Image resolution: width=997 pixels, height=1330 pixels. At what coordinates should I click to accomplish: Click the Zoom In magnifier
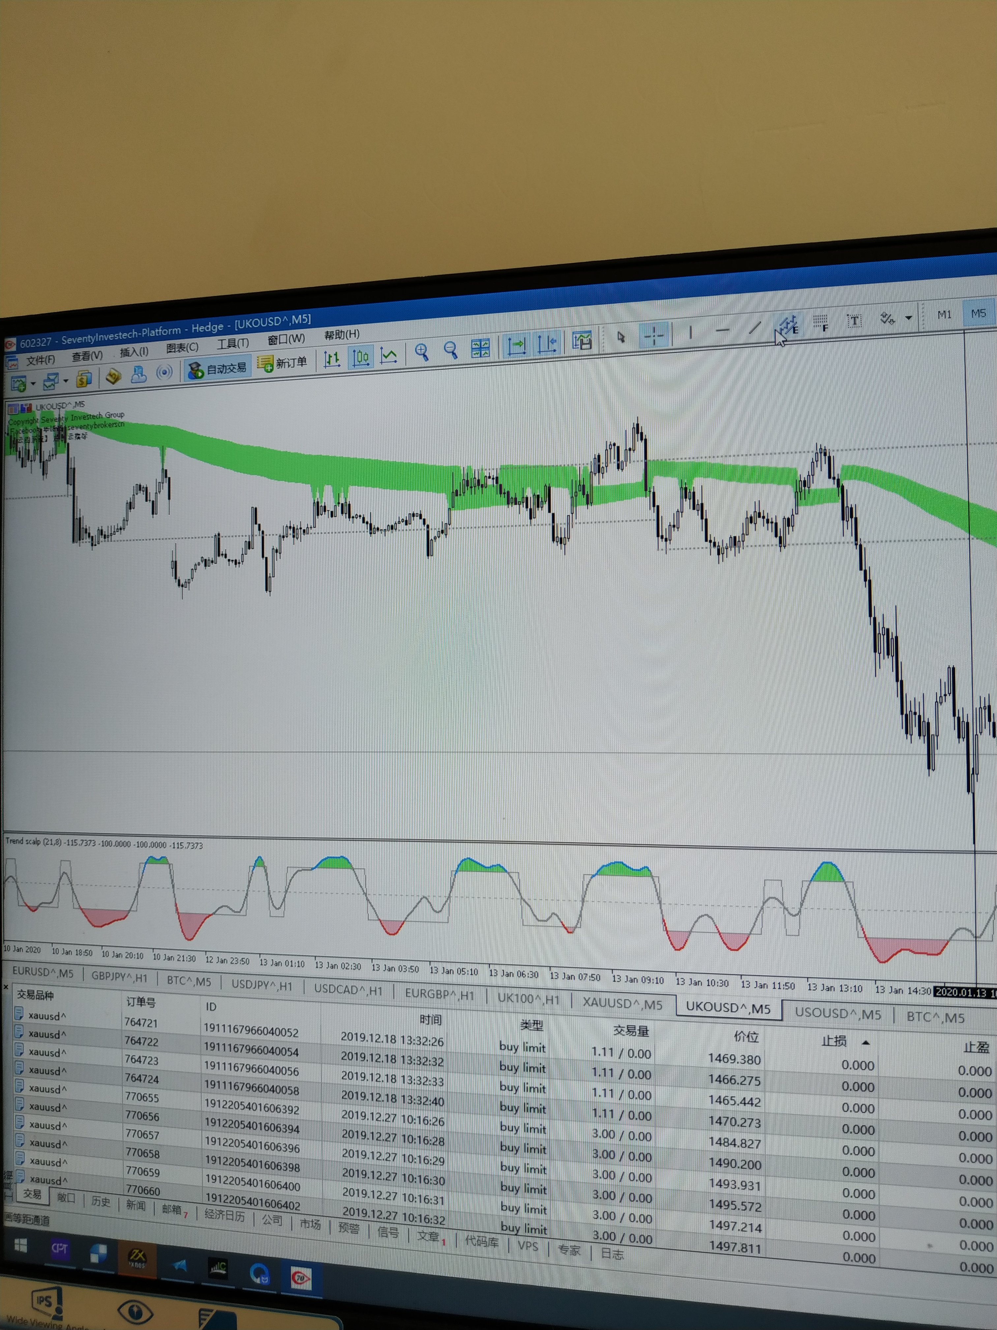421,352
